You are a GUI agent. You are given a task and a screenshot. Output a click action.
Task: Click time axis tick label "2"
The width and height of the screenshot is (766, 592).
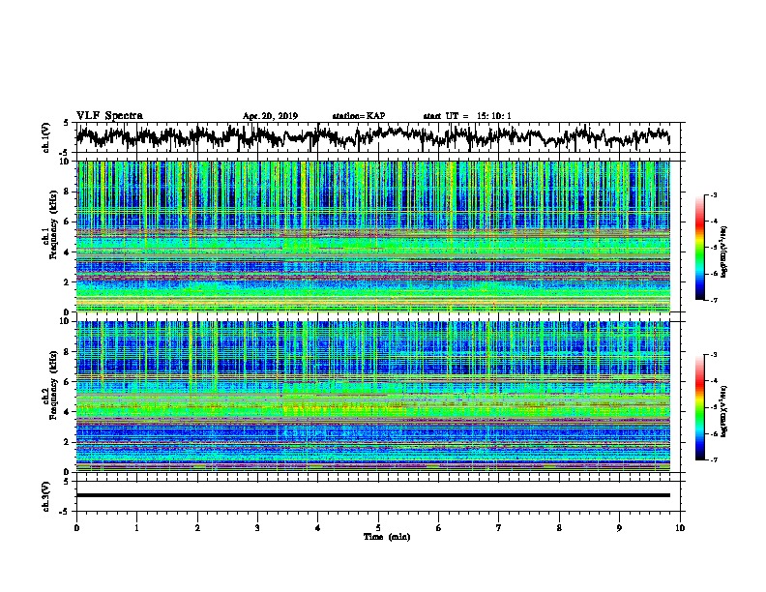pos(197,528)
